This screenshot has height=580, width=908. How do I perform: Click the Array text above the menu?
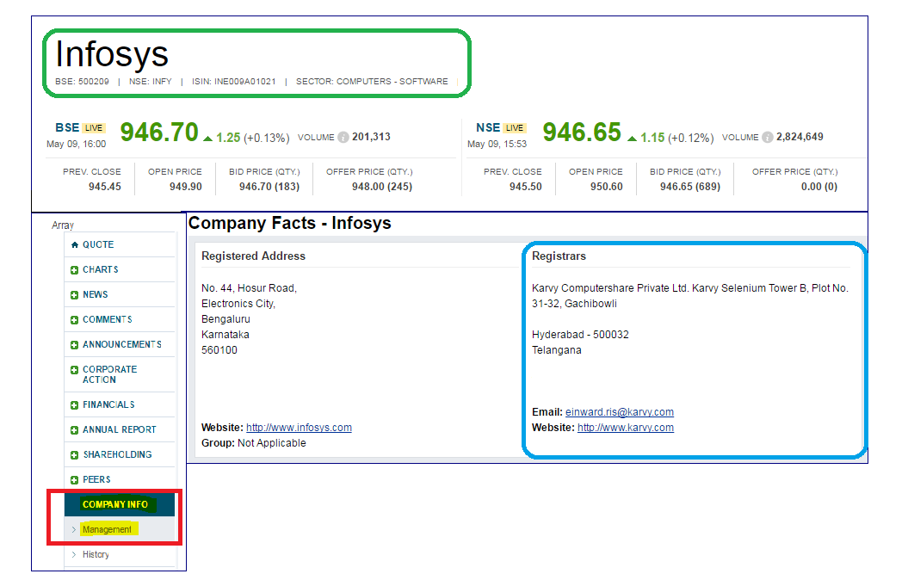pyautogui.click(x=63, y=225)
